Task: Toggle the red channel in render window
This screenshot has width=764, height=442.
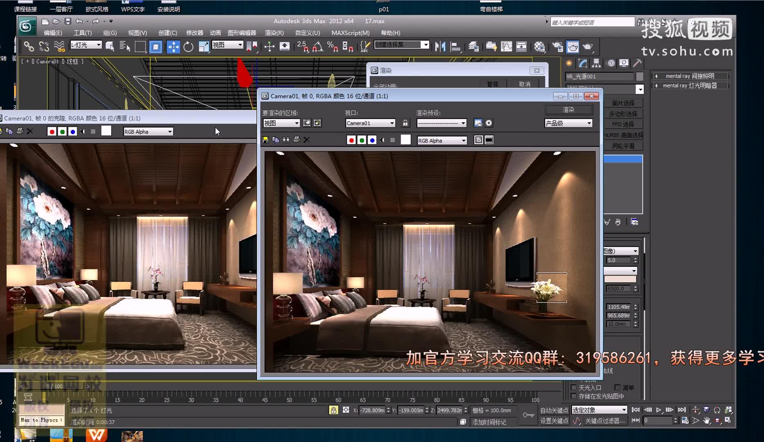Action: [351, 140]
